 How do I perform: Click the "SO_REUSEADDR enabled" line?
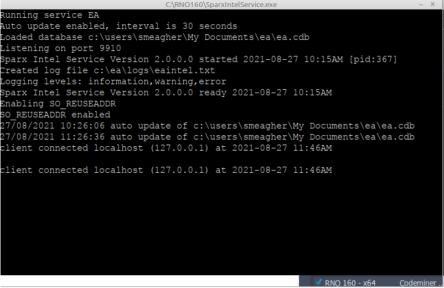[x=55, y=115]
